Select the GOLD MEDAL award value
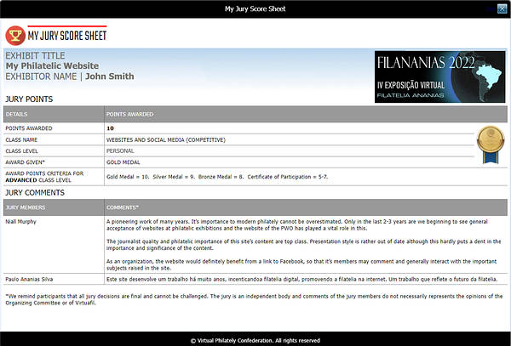The width and height of the screenshot is (511, 346). tap(123, 162)
